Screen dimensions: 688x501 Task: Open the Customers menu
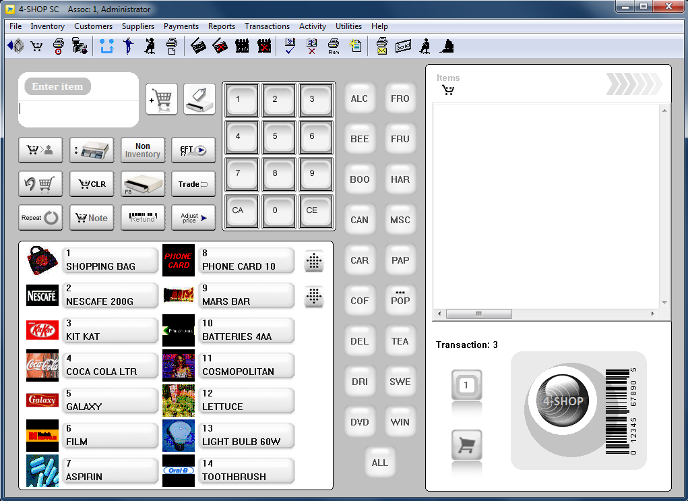pos(93,26)
